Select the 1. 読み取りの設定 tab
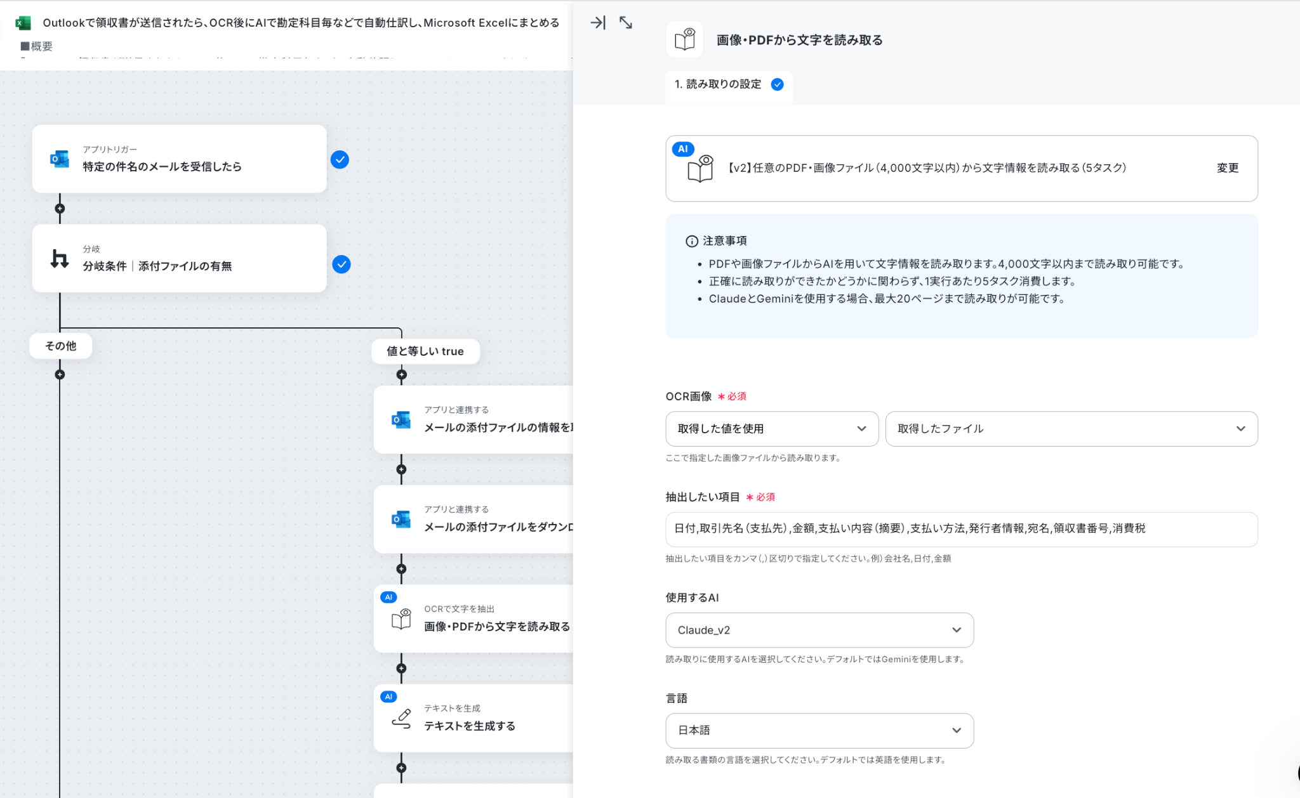This screenshot has width=1300, height=798. pos(729,84)
